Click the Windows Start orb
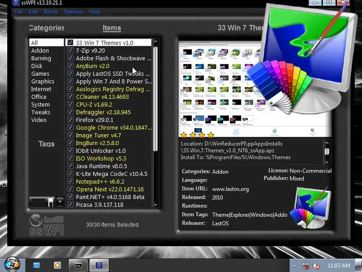The height and width of the screenshot is (272, 362). [x=12, y=265]
